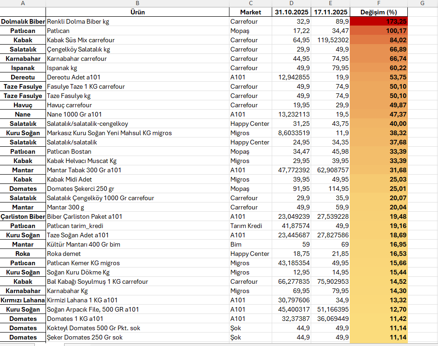Click the 'Tarım Kredi' market cell
This screenshot has width=438, height=346.
pyautogui.click(x=250, y=226)
